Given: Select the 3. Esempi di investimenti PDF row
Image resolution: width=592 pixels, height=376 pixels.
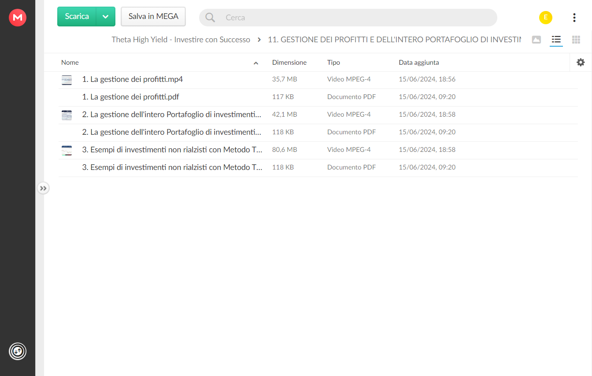Looking at the screenshot, I should [x=318, y=168].
